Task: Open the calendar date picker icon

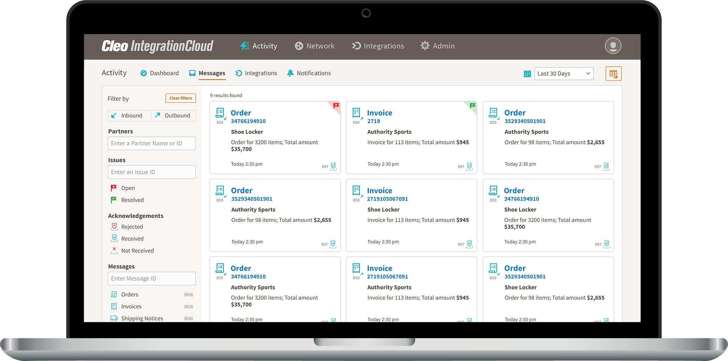Action: [x=527, y=73]
